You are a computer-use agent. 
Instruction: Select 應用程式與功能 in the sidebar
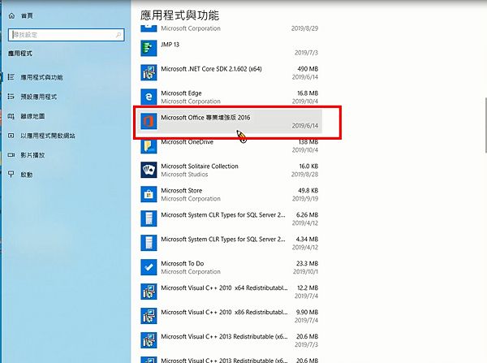coord(41,77)
